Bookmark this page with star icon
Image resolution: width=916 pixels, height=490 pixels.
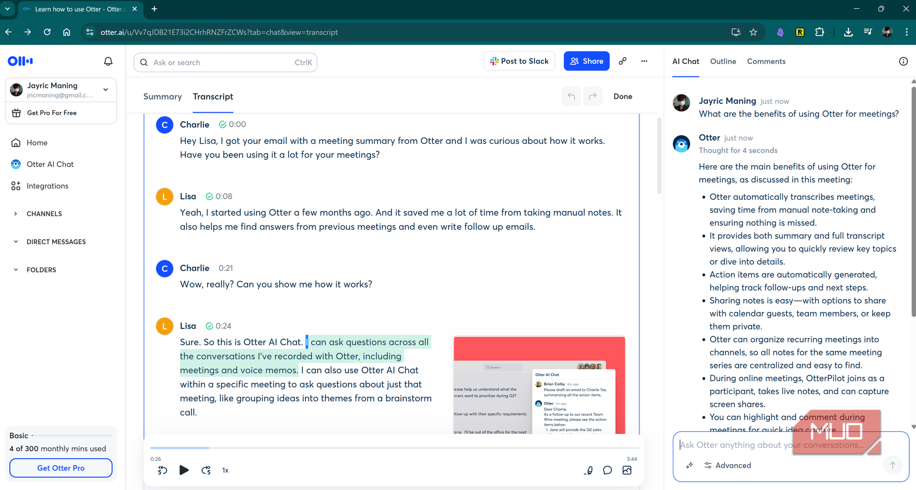pos(753,32)
